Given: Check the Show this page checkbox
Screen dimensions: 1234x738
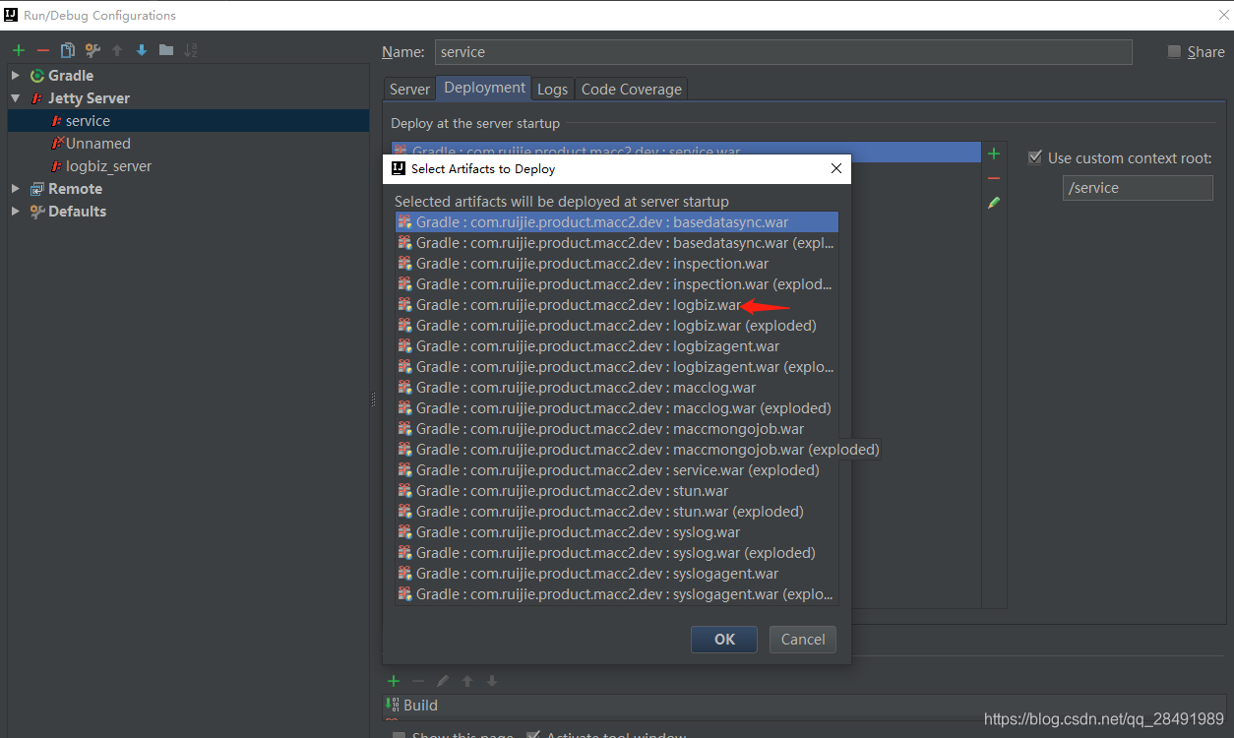Looking at the screenshot, I should (398, 734).
